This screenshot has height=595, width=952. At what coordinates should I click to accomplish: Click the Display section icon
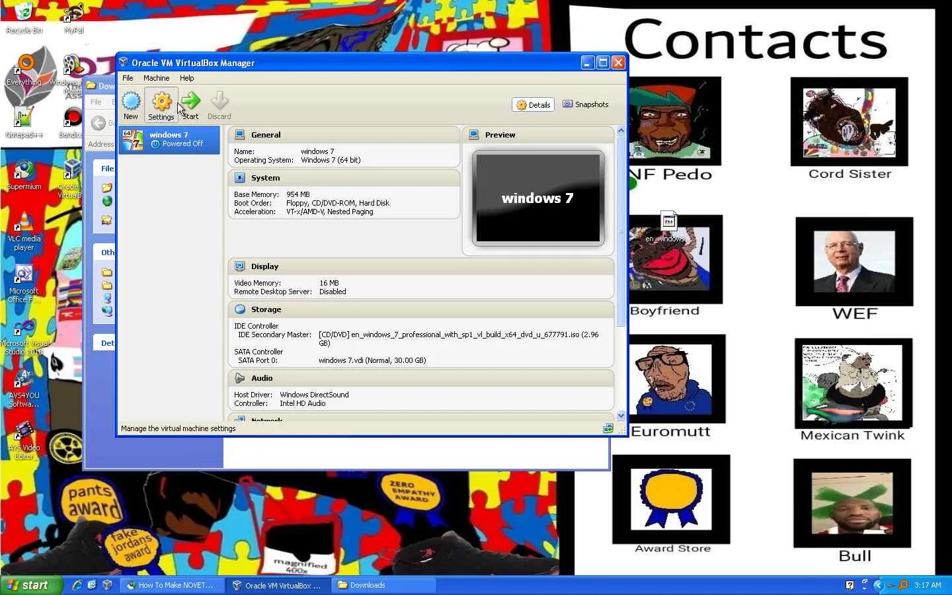(x=240, y=266)
